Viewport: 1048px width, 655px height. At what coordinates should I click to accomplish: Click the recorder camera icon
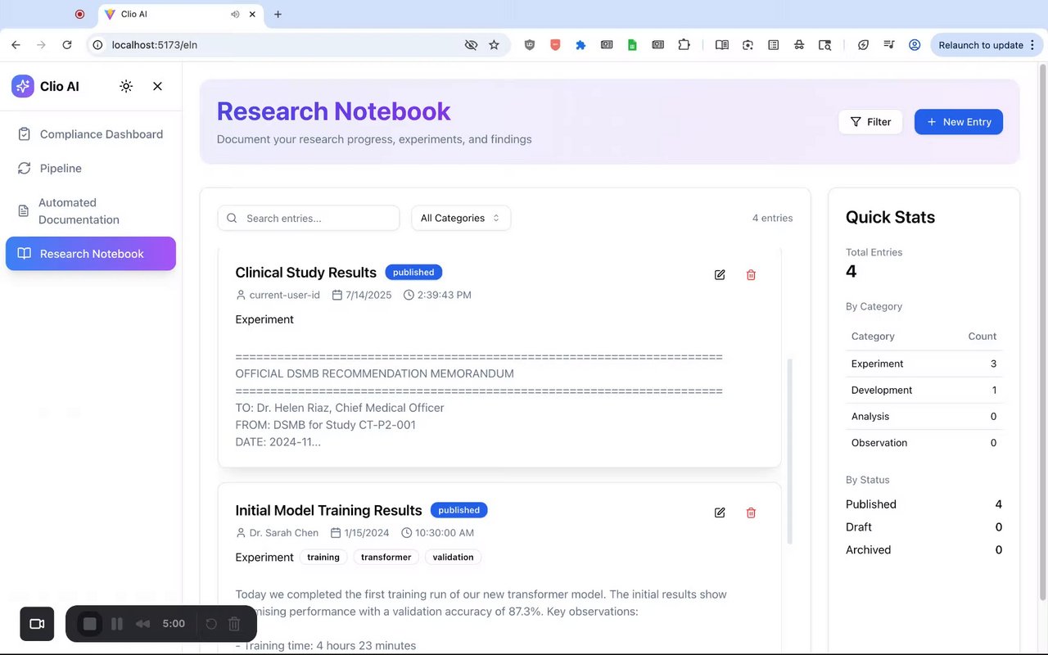tap(37, 624)
